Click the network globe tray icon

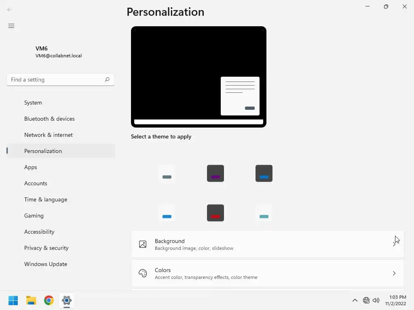pyautogui.click(x=366, y=300)
